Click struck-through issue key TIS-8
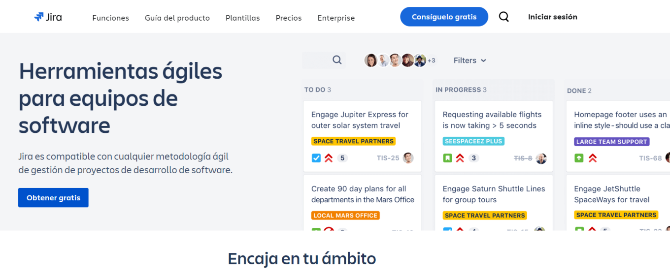 tap(523, 158)
